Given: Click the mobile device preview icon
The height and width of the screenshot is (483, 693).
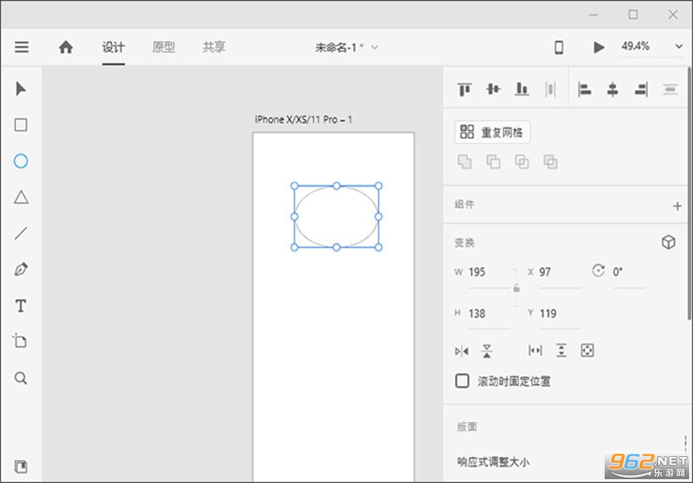Looking at the screenshot, I should tap(559, 47).
